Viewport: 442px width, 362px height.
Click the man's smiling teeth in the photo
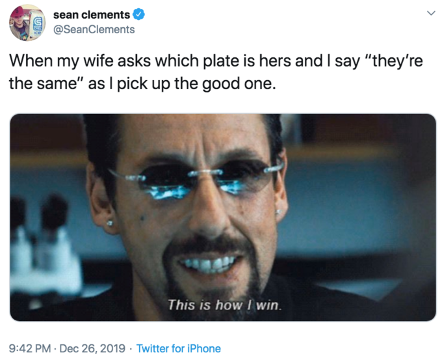pyautogui.click(x=207, y=265)
